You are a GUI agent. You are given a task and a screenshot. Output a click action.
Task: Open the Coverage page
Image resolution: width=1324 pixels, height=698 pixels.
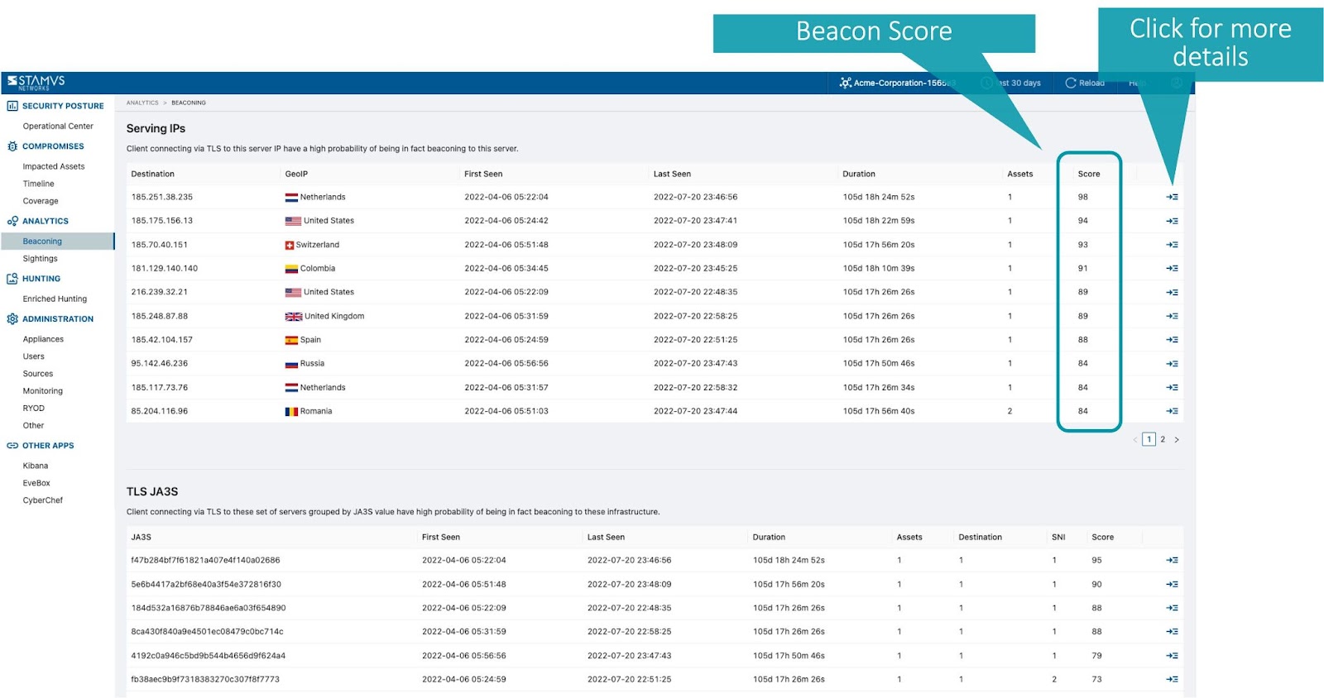coord(41,201)
